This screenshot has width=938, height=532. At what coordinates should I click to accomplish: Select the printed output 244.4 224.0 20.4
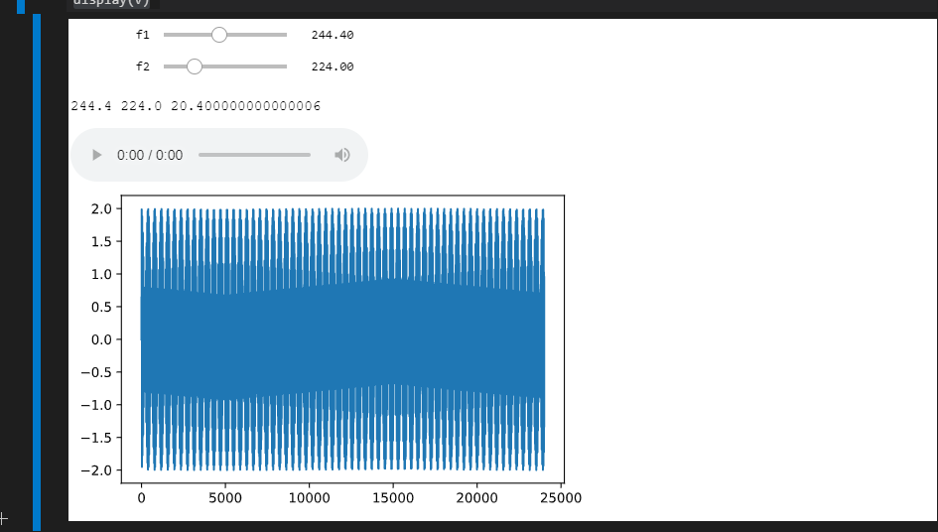click(x=196, y=106)
